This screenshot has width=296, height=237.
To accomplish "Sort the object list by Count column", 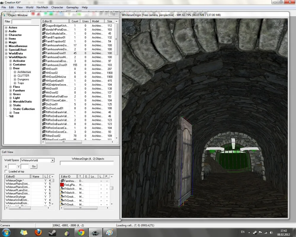I will [75, 21].
